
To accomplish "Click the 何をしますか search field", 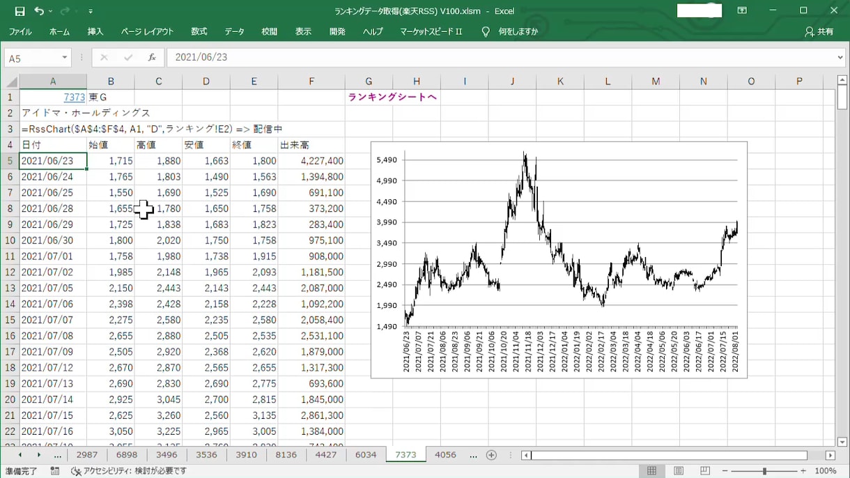I will point(518,31).
